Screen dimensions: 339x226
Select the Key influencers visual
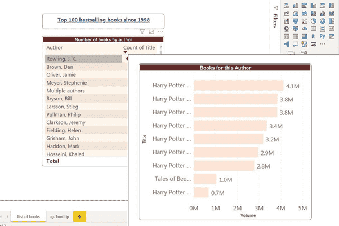332,37
